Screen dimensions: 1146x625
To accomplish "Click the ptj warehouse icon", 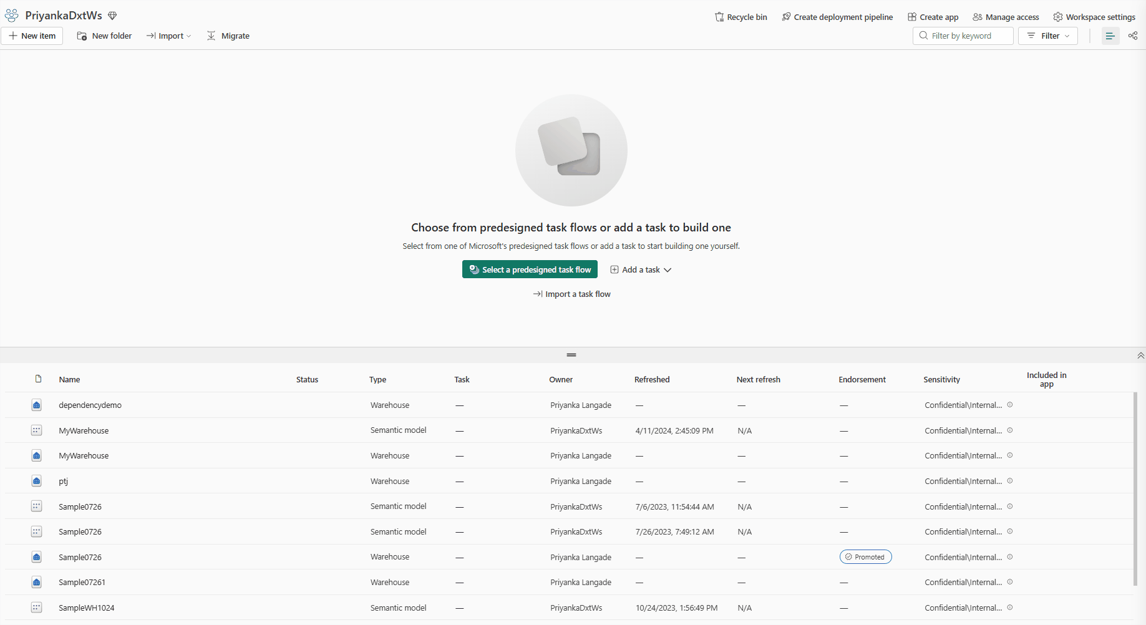I will [x=37, y=481].
